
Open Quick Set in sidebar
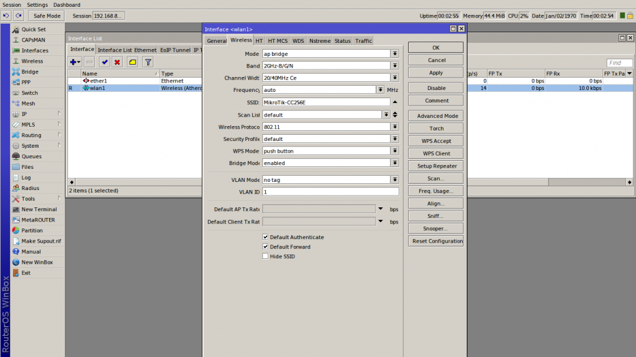coord(34,29)
